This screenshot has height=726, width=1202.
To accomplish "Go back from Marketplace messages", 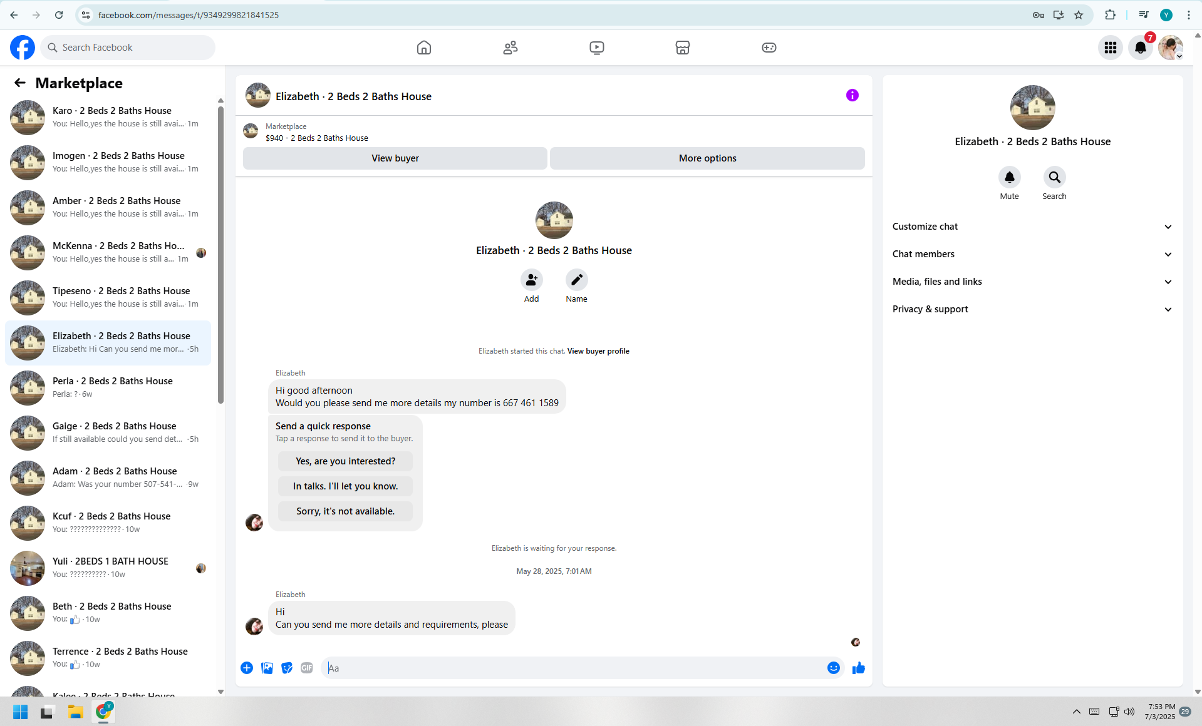I will pyautogui.click(x=20, y=83).
